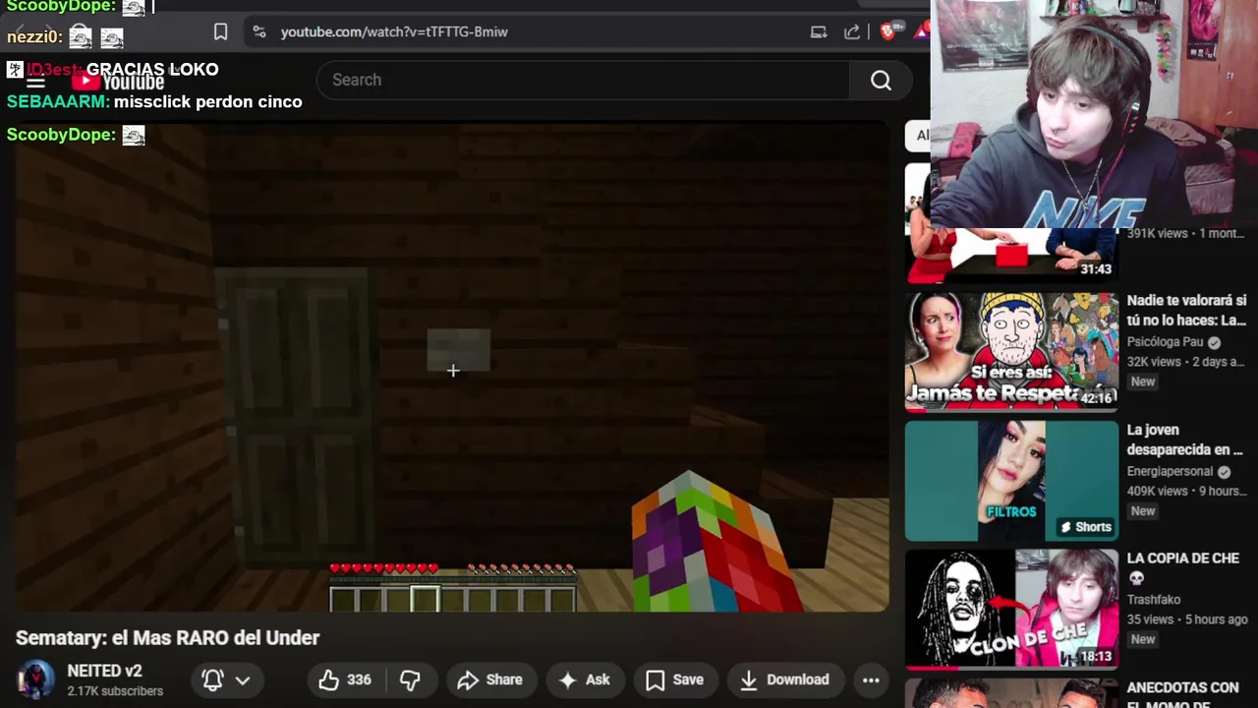Click 'ANECDOTAS CON EL MOMO DE' video title

click(1183, 695)
